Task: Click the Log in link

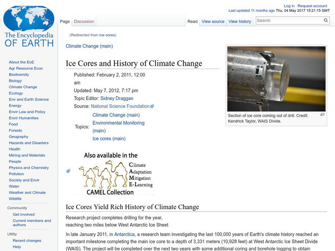Action: 289,6
